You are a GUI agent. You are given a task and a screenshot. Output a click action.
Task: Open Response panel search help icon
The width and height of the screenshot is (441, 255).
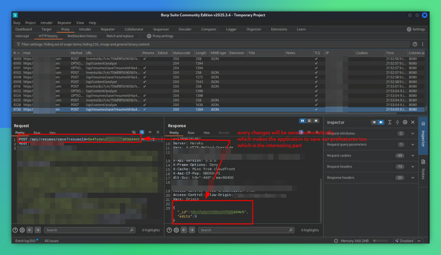(169, 230)
